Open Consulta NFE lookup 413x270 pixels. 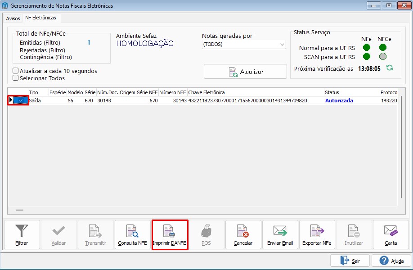tap(132, 234)
